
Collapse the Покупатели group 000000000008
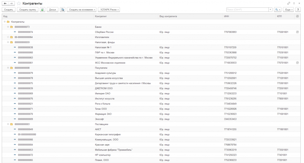(x=8, y=68)
